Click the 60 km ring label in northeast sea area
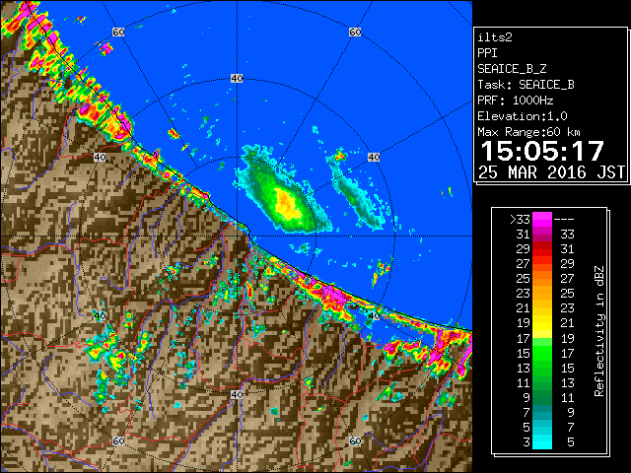 [x=355, y=32]
